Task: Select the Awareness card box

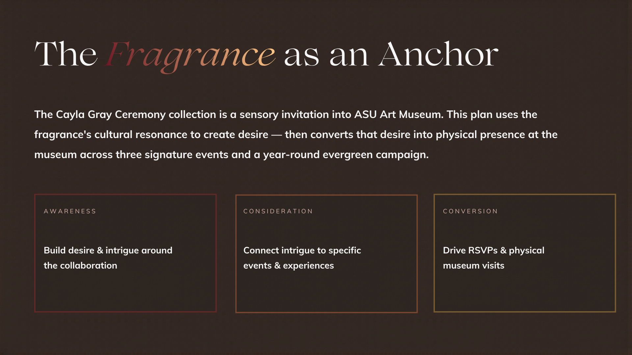Action: click(125, 253)
